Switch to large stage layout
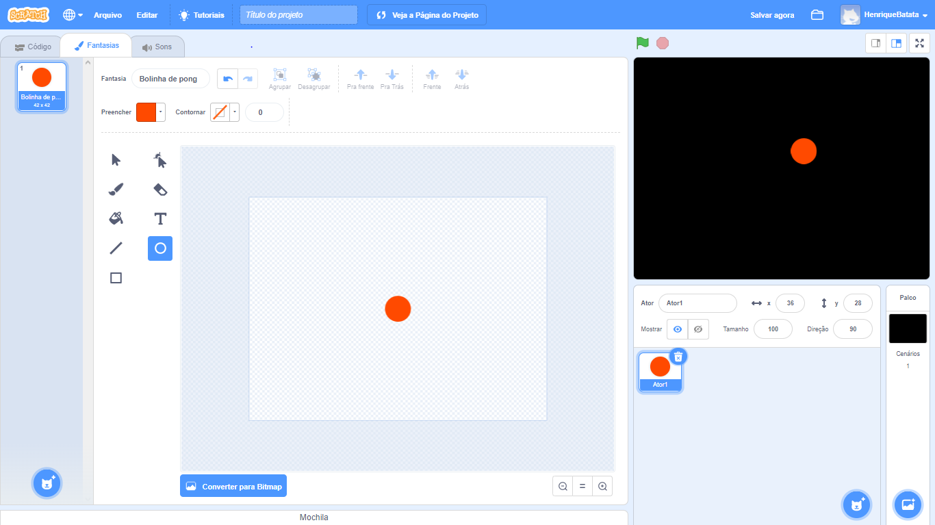 tap(896, 43)
